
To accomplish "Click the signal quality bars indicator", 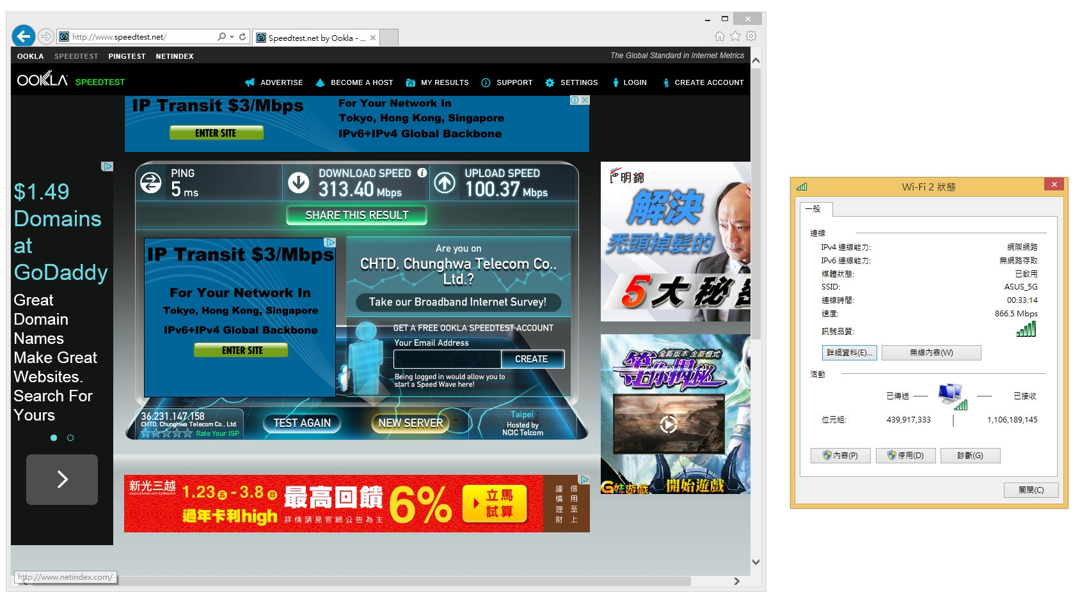I will tap(1026, 329).
